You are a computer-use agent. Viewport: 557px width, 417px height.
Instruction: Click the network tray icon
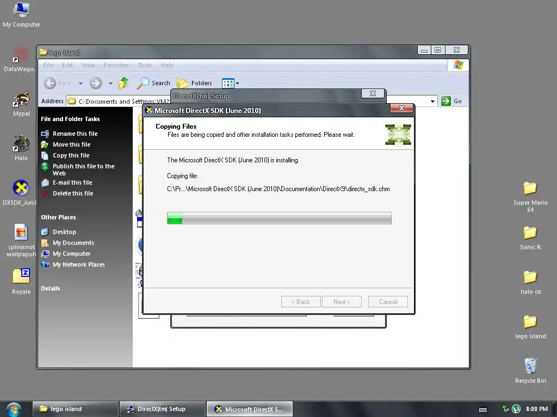(x=506, y=408)
